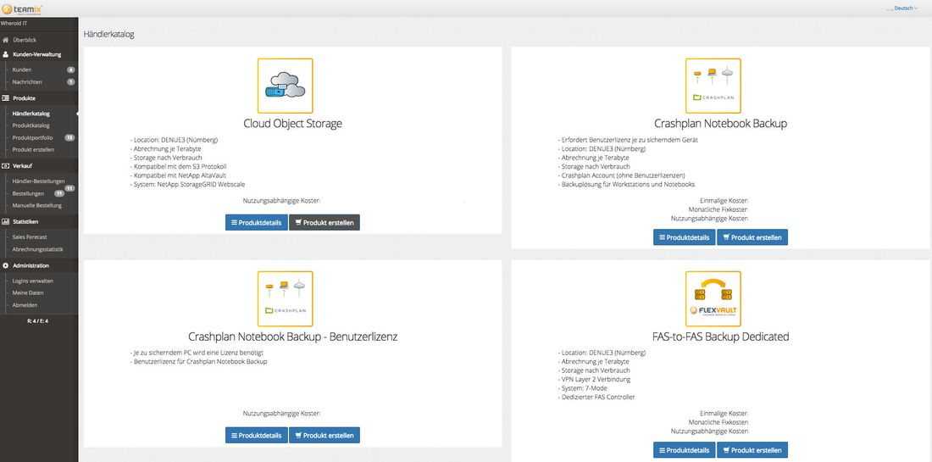Viewport: 932px width, 462px height.
Task: Open the Deutsch language dropdown
Action: pos(905,8)
